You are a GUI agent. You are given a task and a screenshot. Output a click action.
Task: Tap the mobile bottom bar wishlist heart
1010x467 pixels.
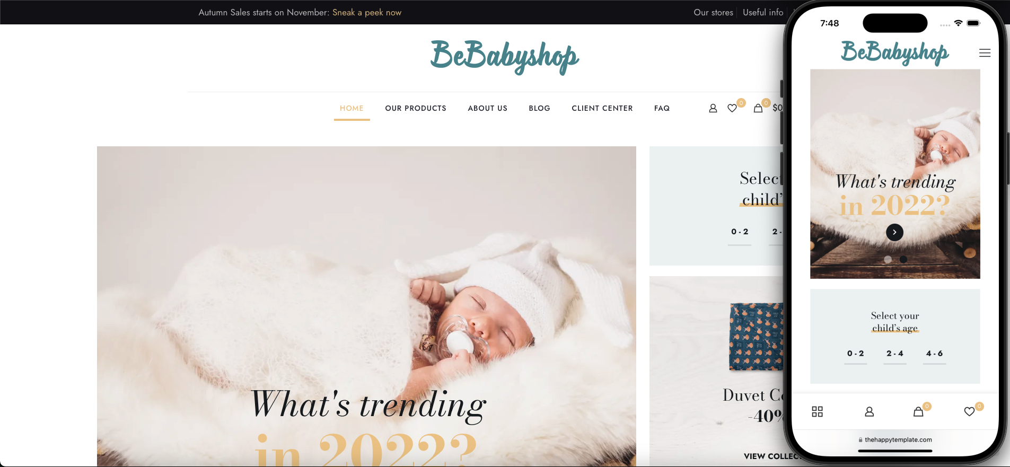[969, 412]
